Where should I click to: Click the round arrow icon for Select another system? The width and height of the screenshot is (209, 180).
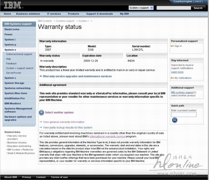[x=41, y=112]
